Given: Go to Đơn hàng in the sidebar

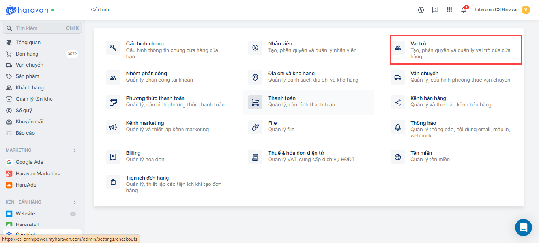Looking at the screenshot, I should [27, 54].
